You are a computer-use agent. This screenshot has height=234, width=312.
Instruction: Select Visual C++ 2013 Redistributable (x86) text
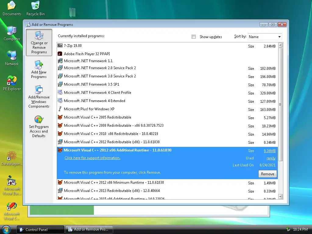pos(112,191)
